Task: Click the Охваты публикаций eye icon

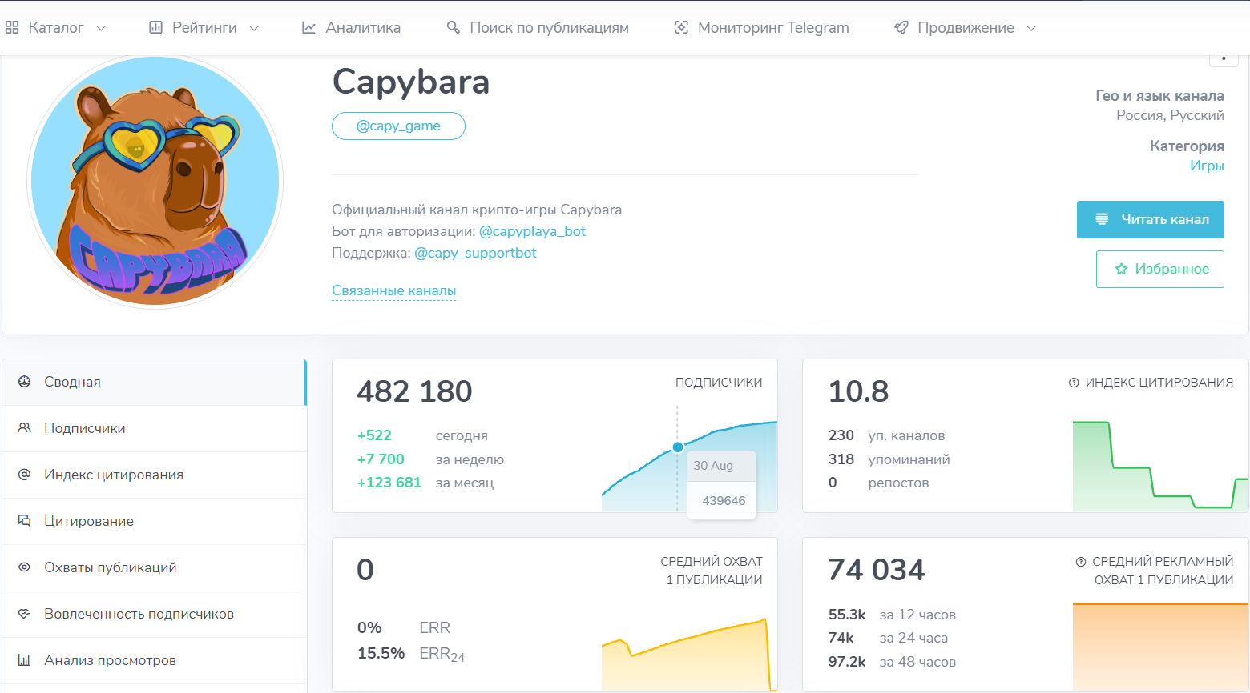Action: (x=25, y=567)
